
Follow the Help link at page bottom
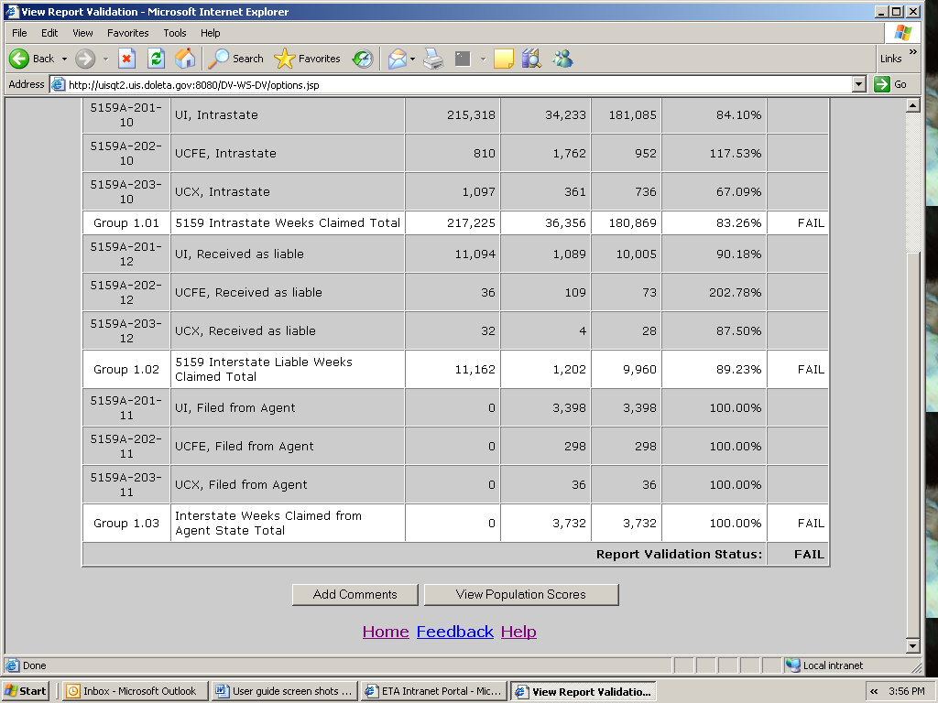pos(518,632)
